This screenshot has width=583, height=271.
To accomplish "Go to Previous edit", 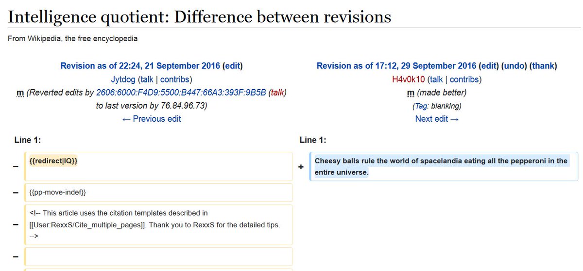I will coord(151,119).
